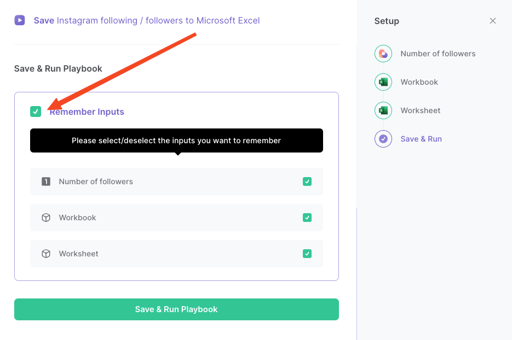Select the Worksheet input row text

[x=78, y=254]
